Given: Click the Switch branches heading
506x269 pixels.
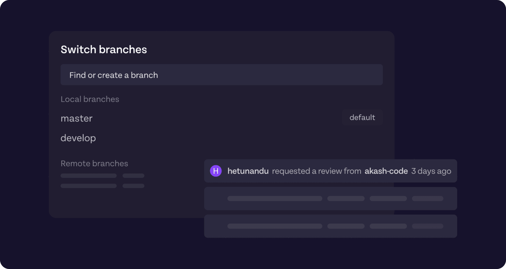Looking at the screenshot, I should (104, 49).
